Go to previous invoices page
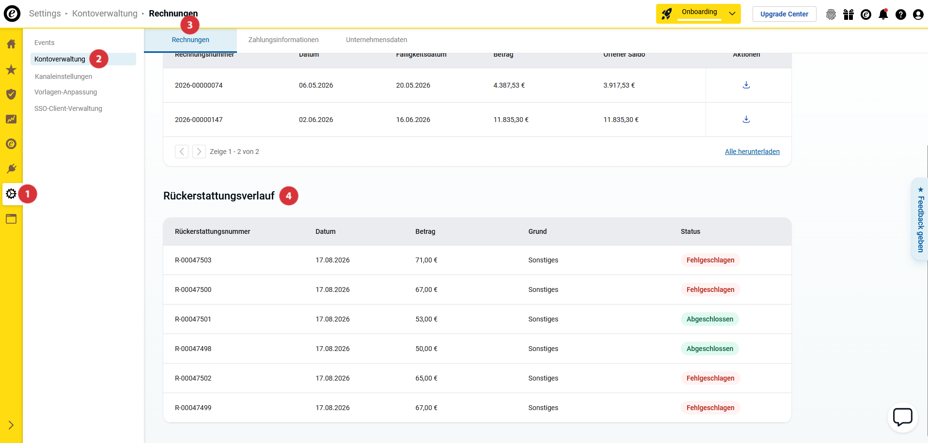This screenshot has height=443, width=928. click(182, 152)
